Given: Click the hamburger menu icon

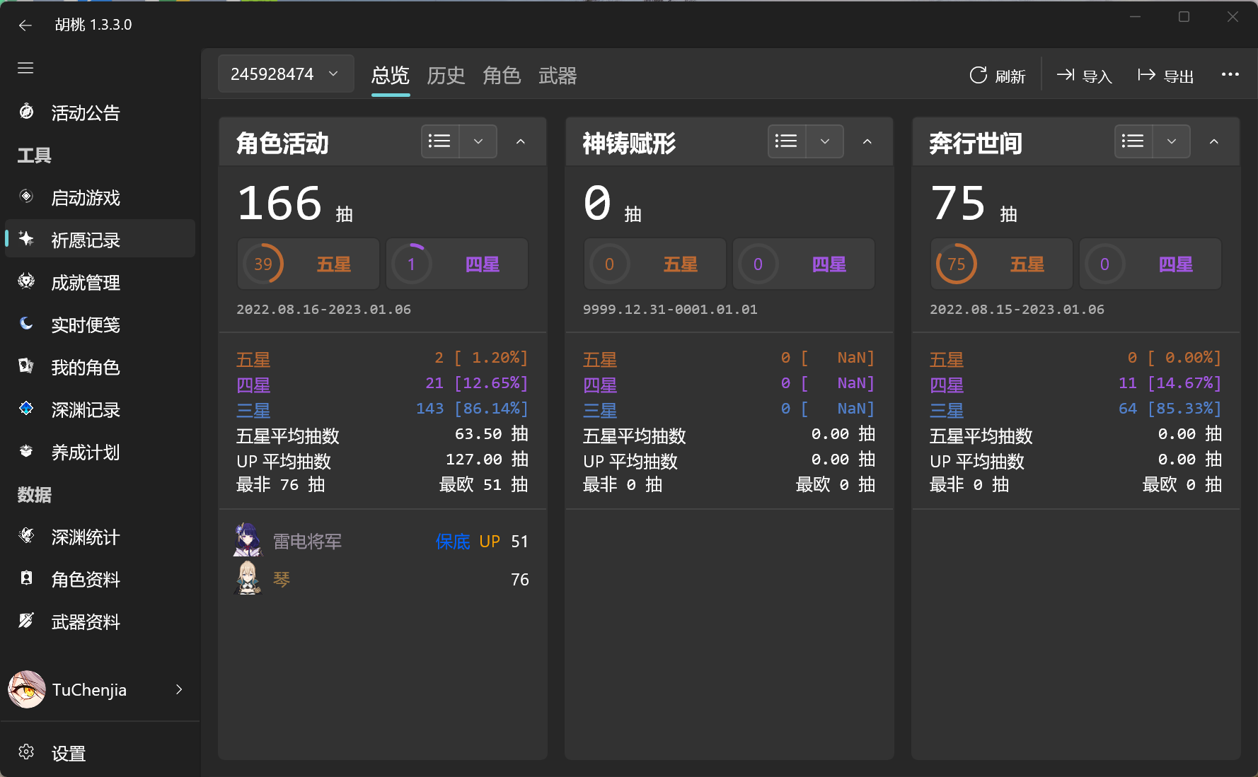Looking at the screenshot, I should click(x=25, y=68).
